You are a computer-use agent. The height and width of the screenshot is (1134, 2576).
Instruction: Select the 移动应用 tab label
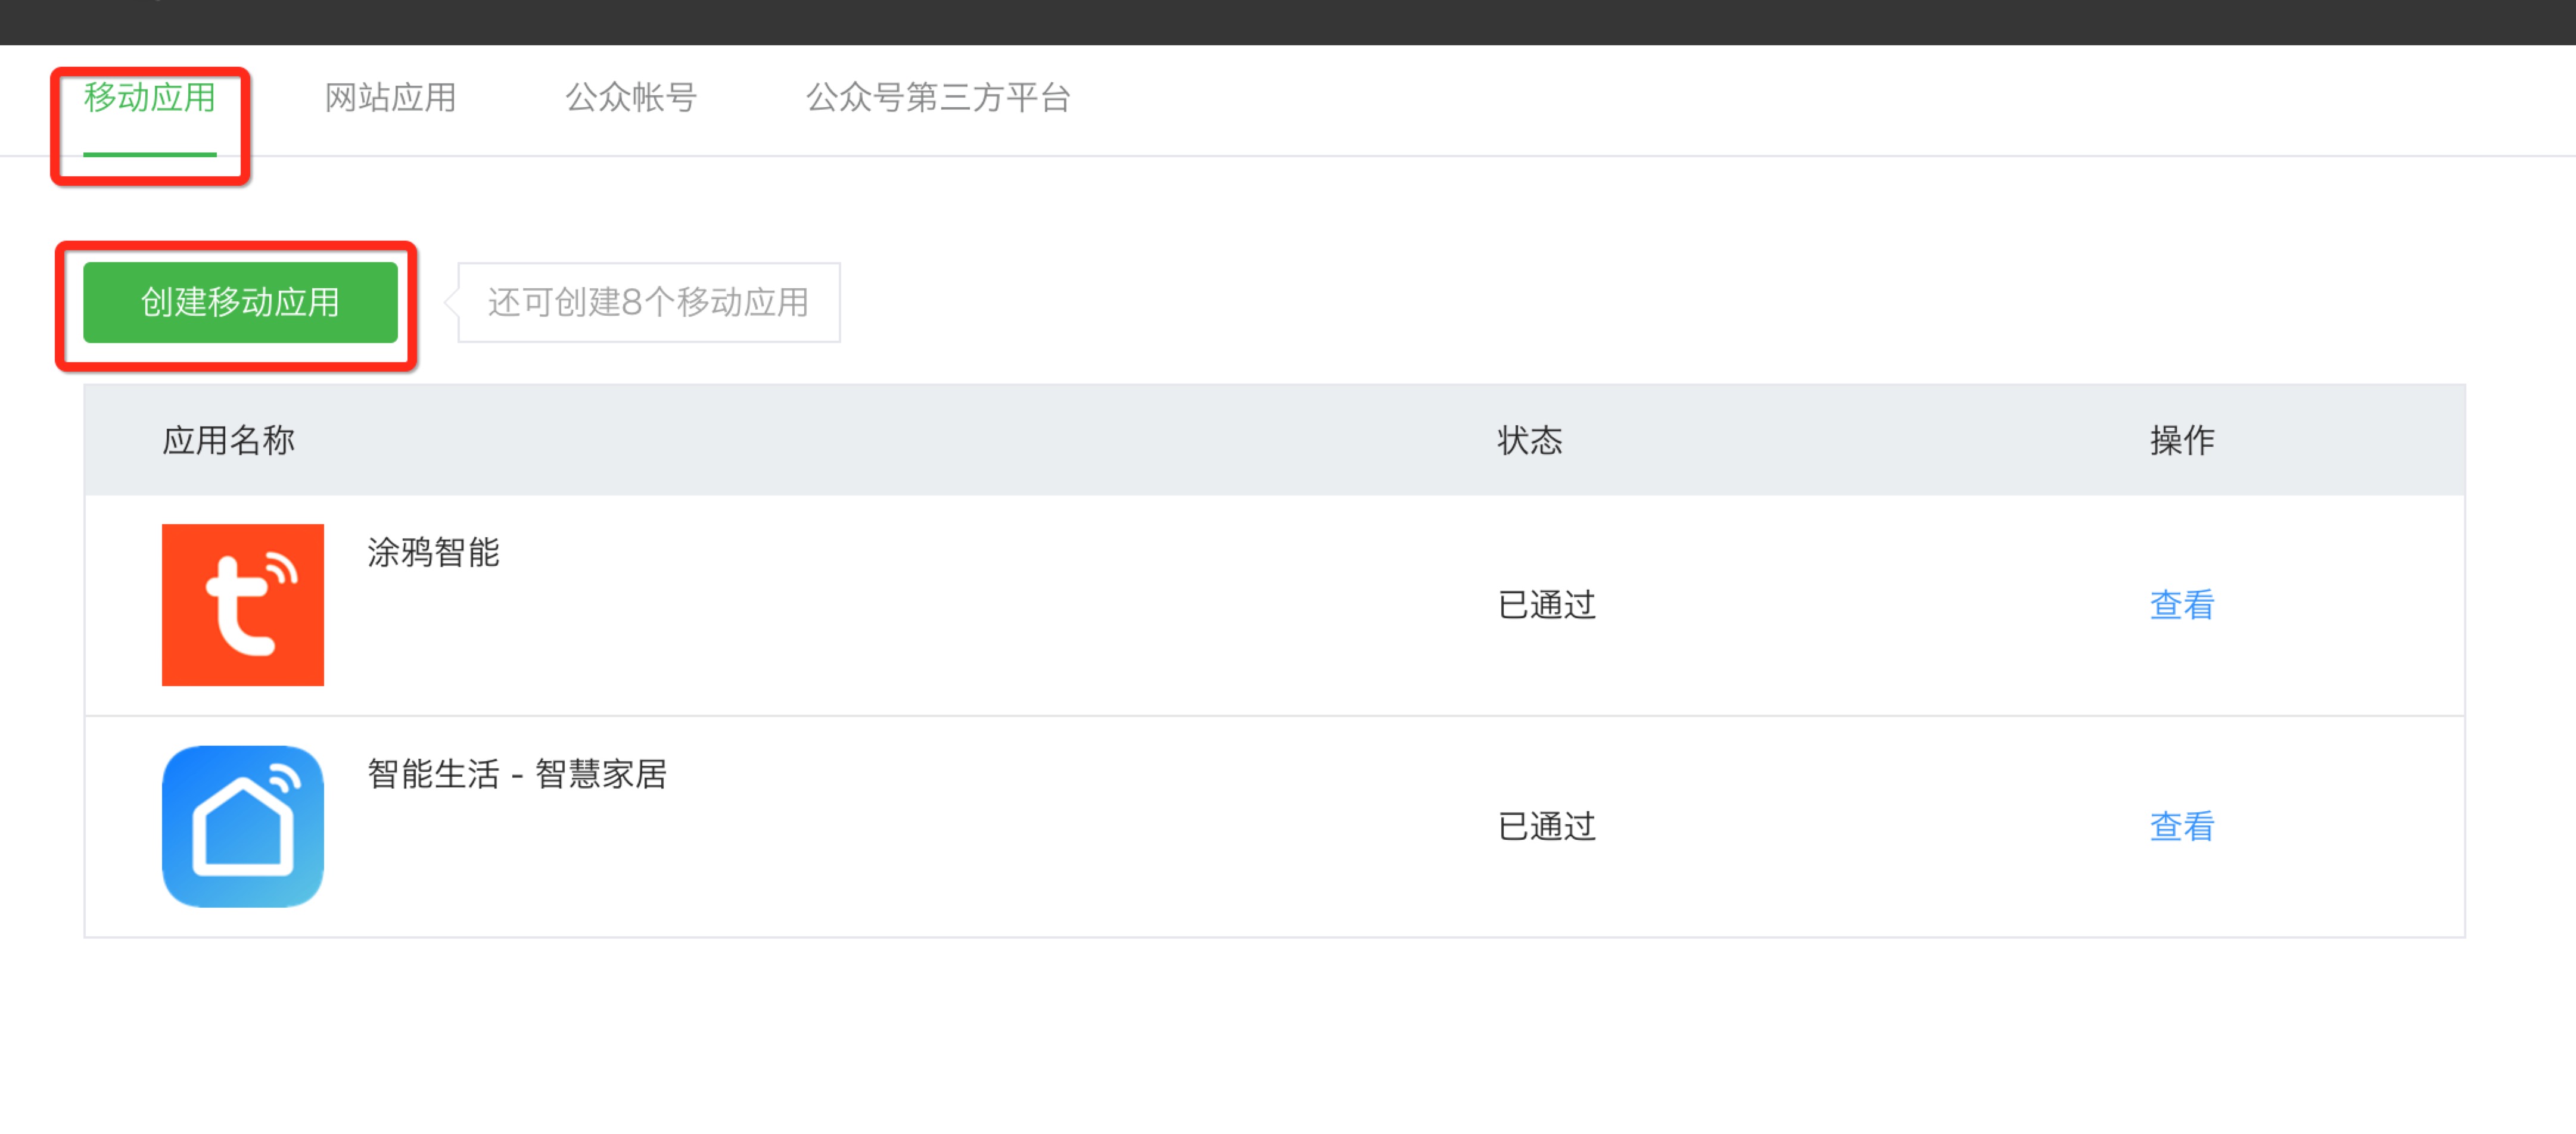coord(150,98)
